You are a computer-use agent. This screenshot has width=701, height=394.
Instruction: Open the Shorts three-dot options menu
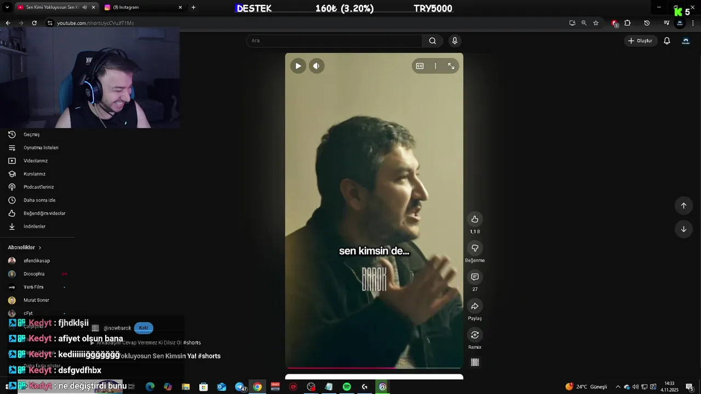(435, 66)
